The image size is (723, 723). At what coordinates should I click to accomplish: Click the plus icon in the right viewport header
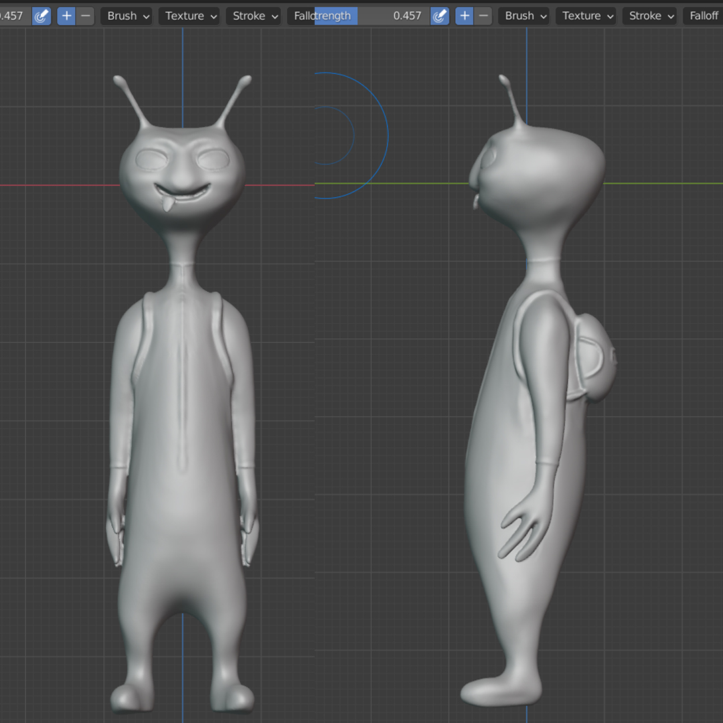465,15
